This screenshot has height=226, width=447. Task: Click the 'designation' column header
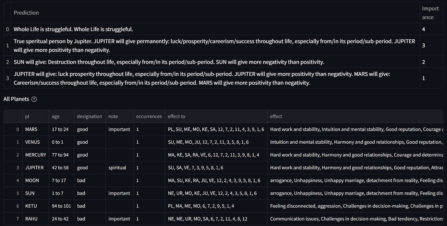coord(90,116)
